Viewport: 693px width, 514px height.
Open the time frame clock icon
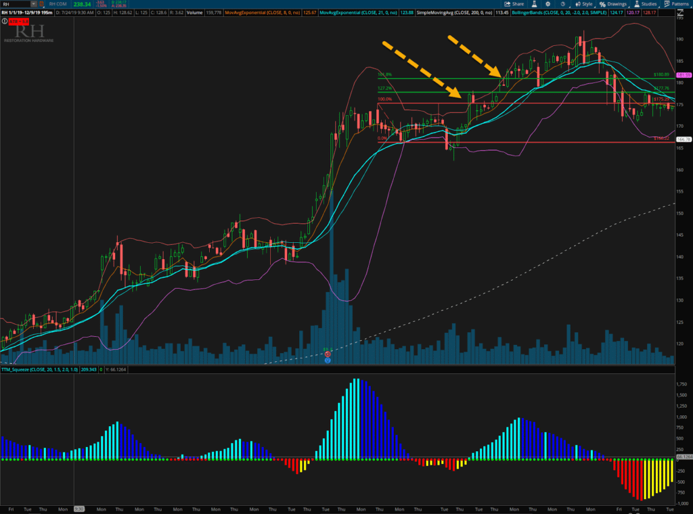(563, 4)
